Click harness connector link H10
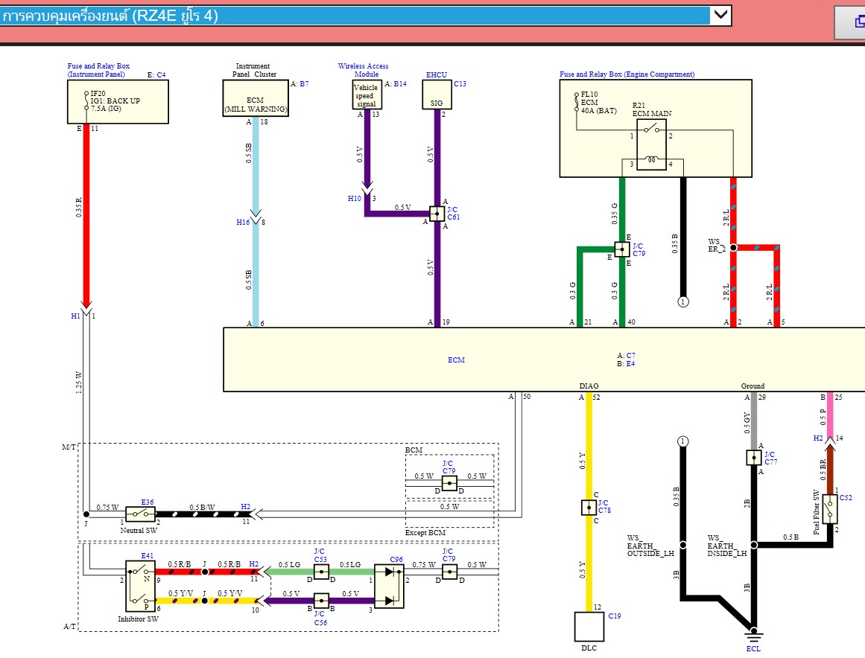Image resolution: width=865 pixels, height=658 pixels. click(x=354, y=199)
